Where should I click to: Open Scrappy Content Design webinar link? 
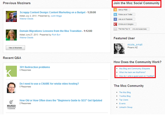coord(52,12)
